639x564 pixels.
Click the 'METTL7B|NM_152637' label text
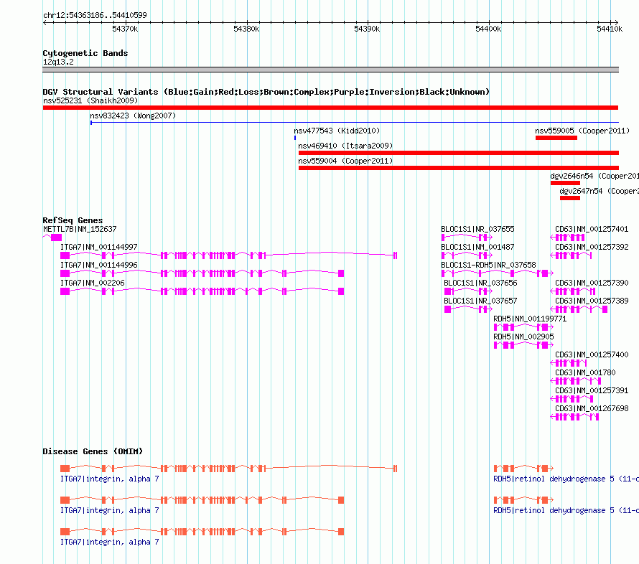80,230
